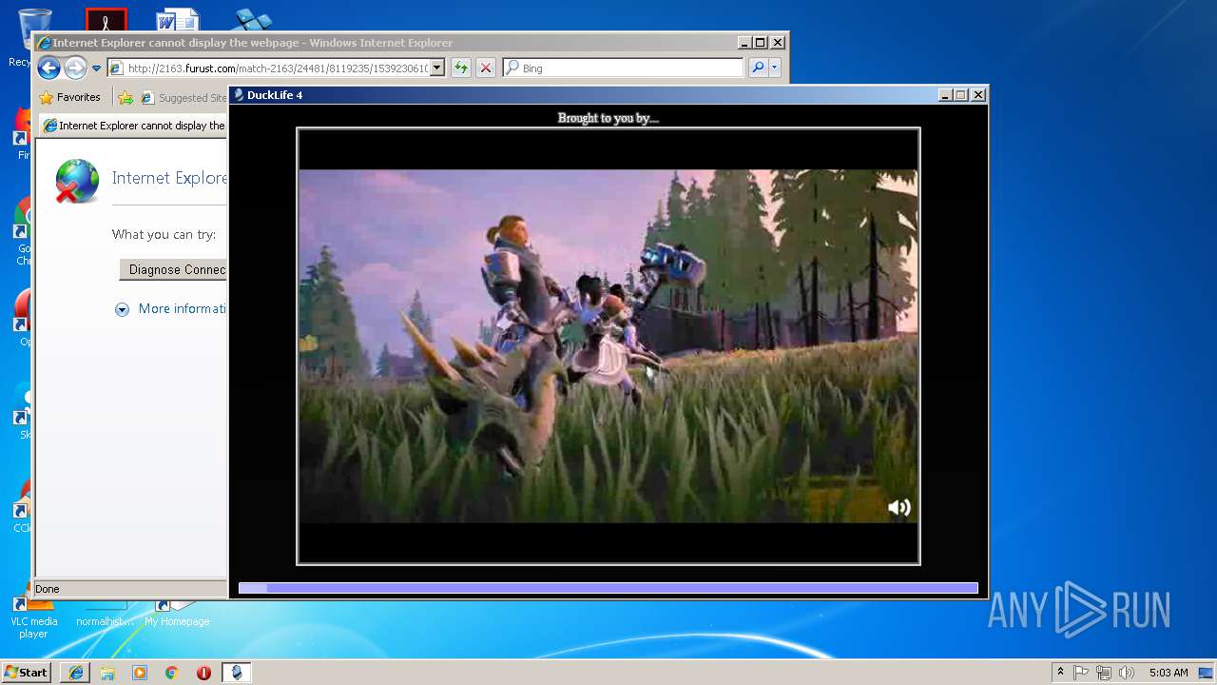Launch Opera from the taskbar
Image resolution: width=1217 pixels, height=685 pixels.
pos(203,673)
